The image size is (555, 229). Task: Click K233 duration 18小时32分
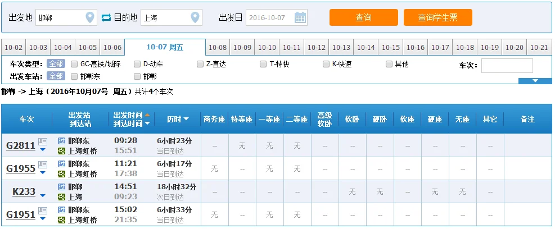176,187
